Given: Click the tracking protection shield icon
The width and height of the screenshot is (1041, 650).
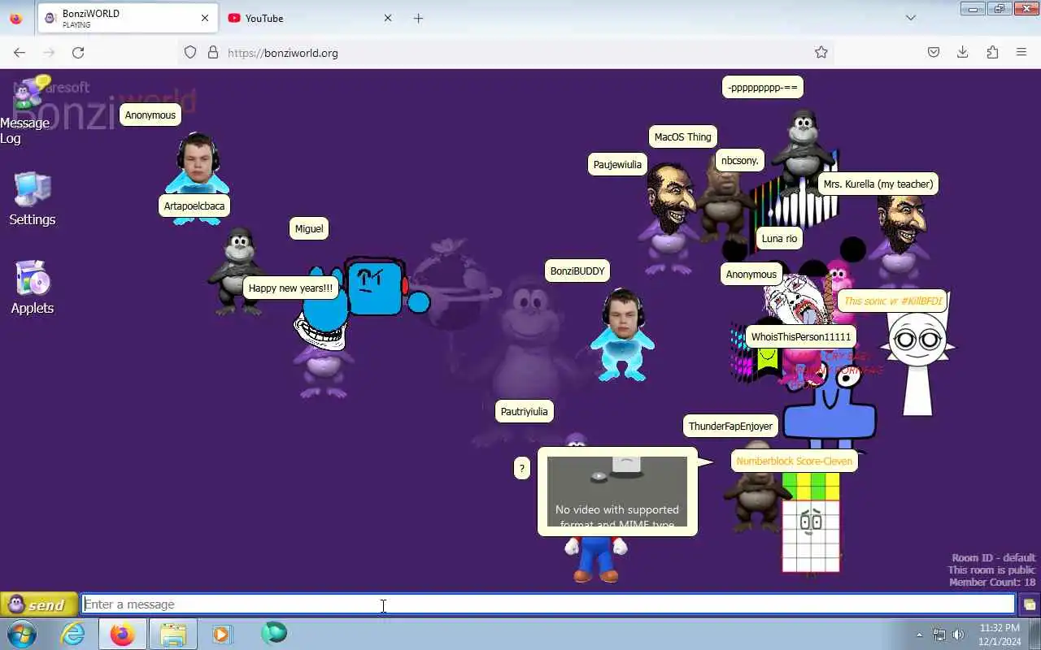Looking at the screenshot, I should [190, 52].
